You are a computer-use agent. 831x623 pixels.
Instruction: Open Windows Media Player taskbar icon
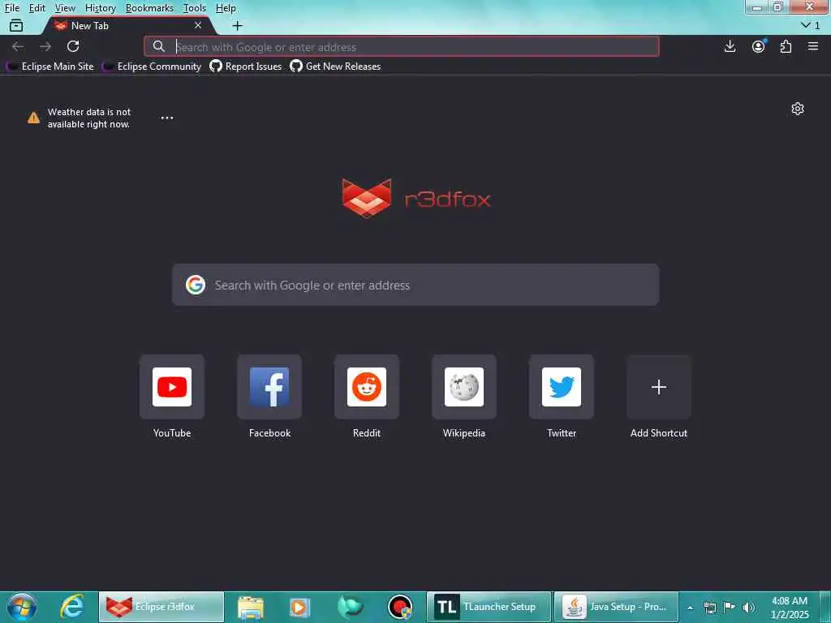[x=299, y=607]
